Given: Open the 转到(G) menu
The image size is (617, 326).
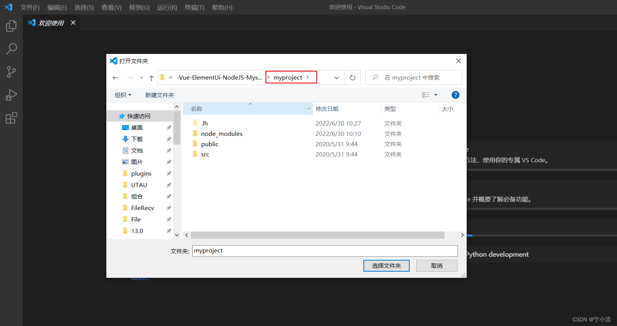Looking at the screenshot, I should [x=139, y=7].
